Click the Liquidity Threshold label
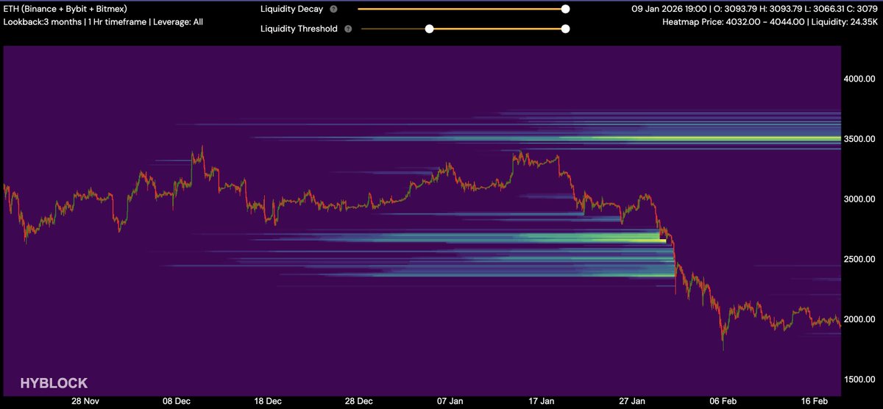883x409 pixels. 299,29
